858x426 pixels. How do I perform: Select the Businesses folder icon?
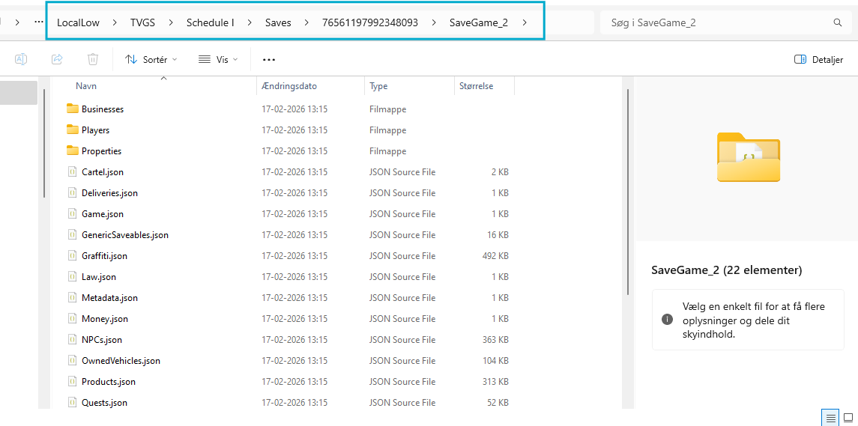tap(73, 109)
